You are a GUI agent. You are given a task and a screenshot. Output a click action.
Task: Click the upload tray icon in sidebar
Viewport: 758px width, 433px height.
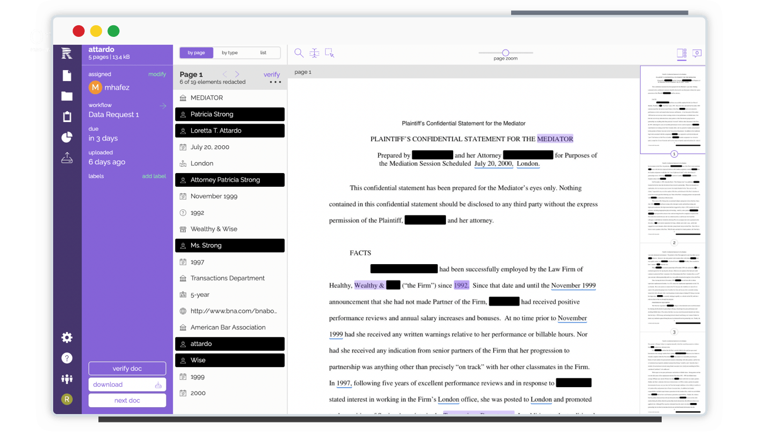pyautogui.click(x=67, y=158)
